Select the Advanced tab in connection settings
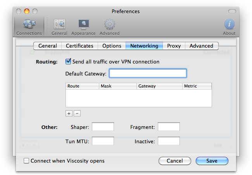The height and width of the screenshot is (175, 252). pyautogui.click(x=201, y=46)
